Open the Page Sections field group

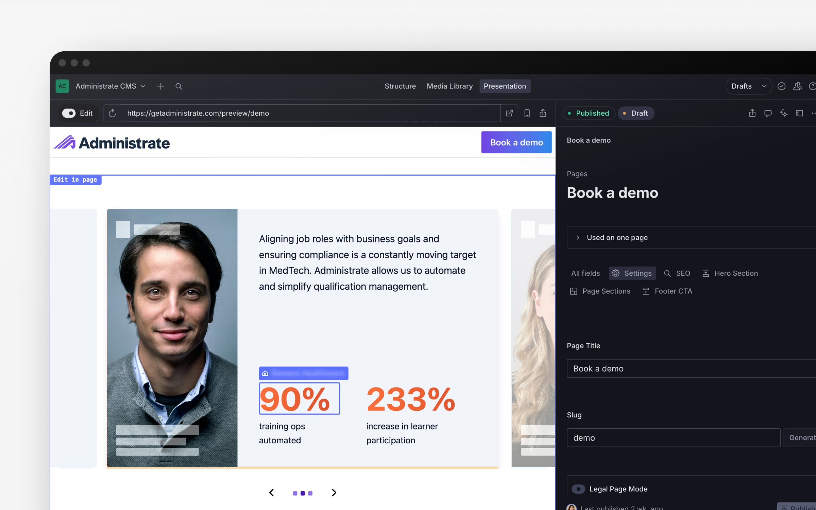[600, 291]
